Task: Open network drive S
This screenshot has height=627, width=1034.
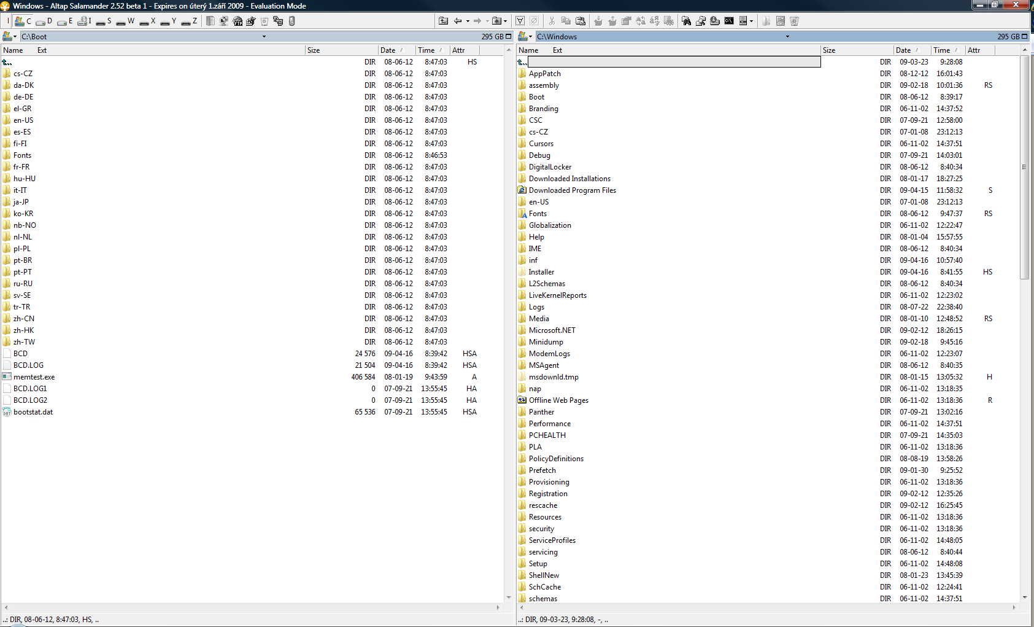Action: pyautogui.click(x=104, y=21)
